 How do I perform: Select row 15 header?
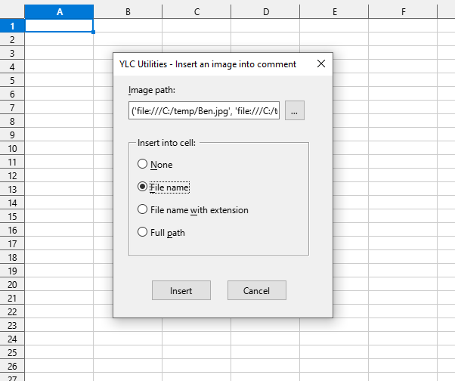point(12,216)
